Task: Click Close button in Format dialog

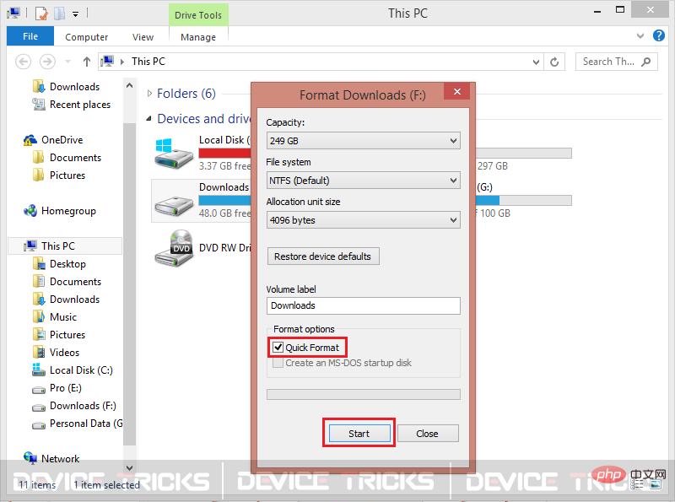Action: pyautogui.click(x=428, y=434)
